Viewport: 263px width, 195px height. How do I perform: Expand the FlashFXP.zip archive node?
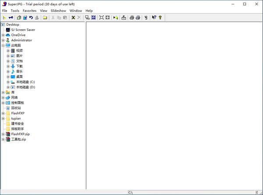[x=3, y=134]
